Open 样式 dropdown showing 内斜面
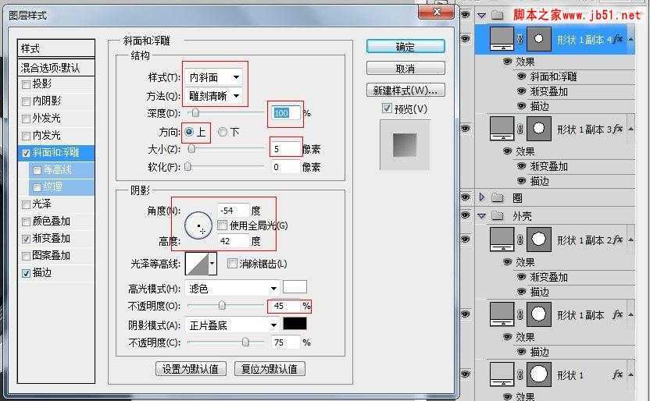 tap(214, 77)
